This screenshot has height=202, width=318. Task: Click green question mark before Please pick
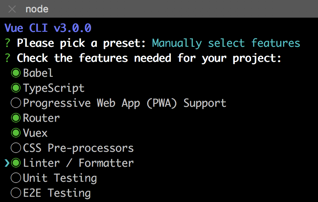click(7, 43)
